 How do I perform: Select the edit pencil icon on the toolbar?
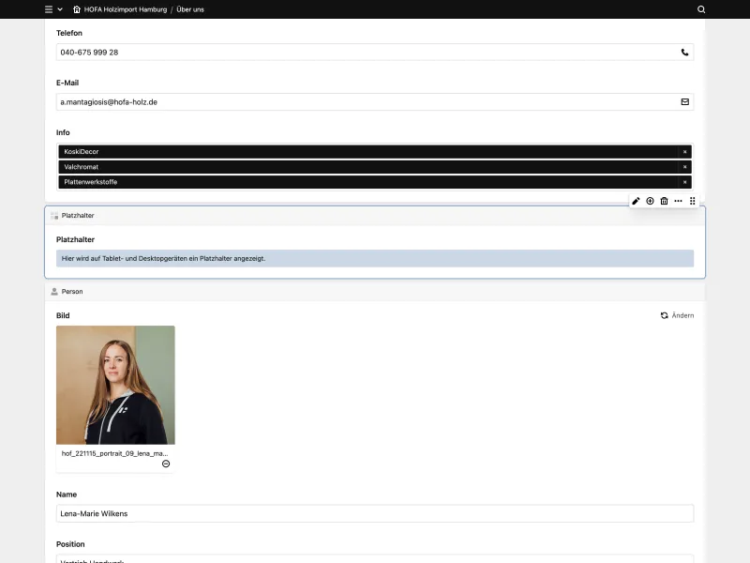pyautogui.click(x=636, y=201)
